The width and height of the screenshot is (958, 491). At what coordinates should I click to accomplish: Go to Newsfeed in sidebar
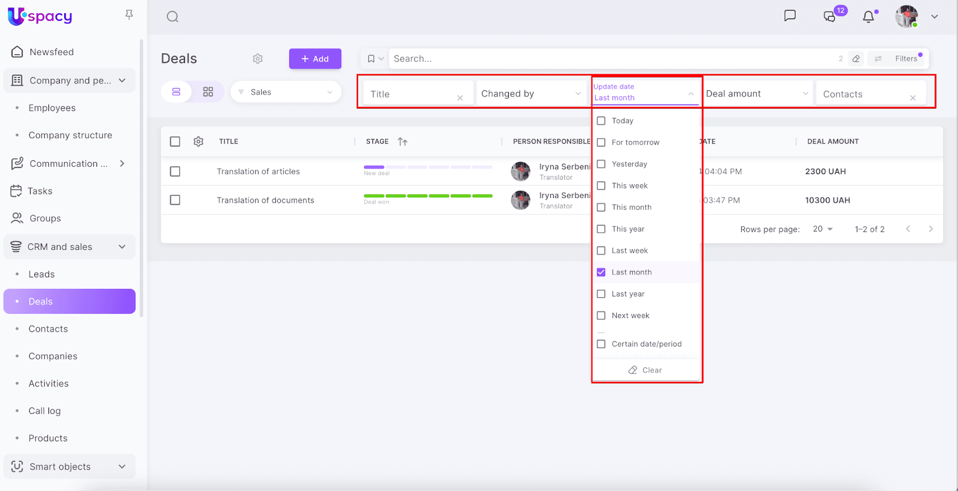pyautogui.click(x=51, y=52)
